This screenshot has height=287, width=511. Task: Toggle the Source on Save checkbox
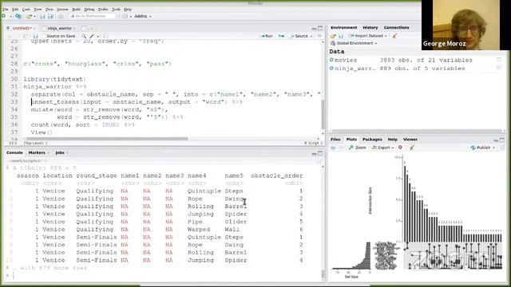(x=44, y=36)
